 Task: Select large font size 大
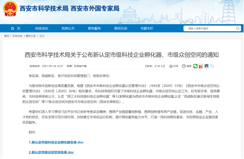pos(155,66)
